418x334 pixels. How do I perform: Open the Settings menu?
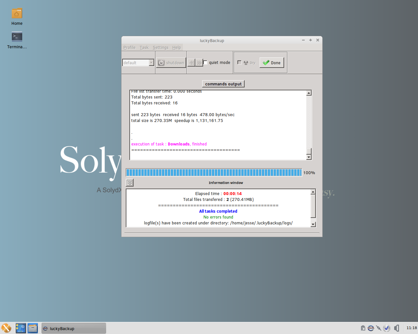[x=161, y=48]
